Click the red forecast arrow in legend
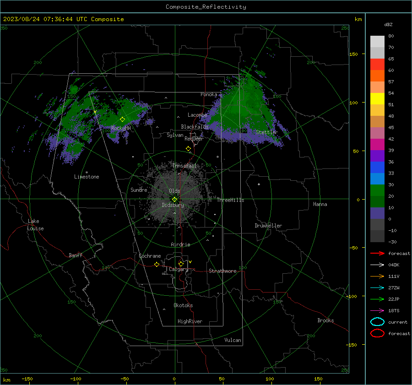This screenshot has width=412, height=385. (377, 253)
